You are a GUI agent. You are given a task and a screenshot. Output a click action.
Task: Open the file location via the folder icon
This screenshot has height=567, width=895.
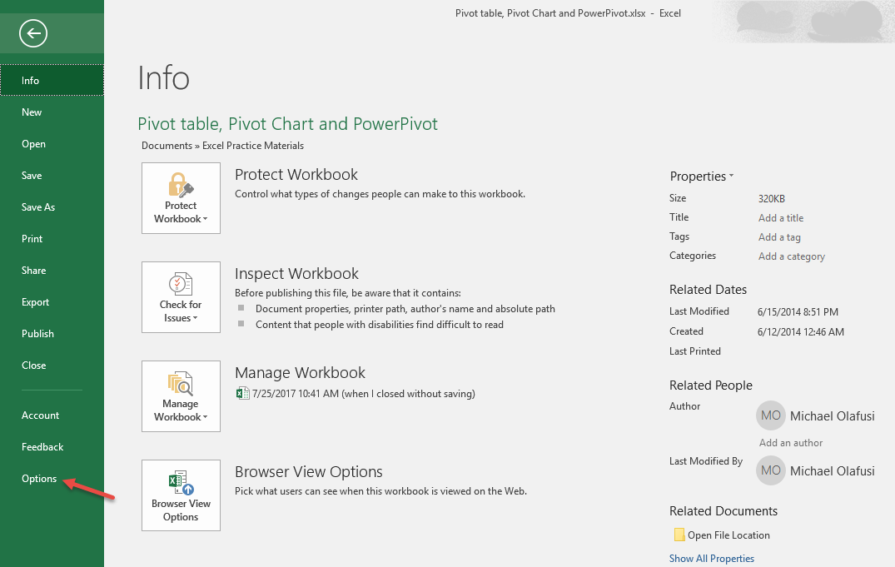coord(678,535)
